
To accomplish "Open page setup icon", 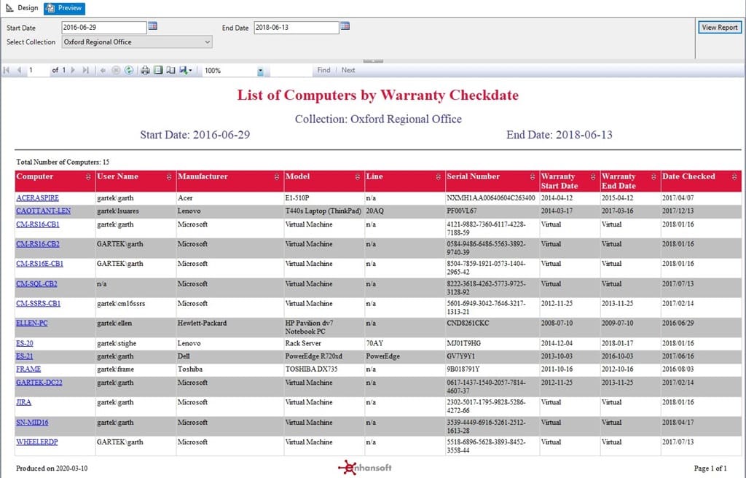I will pyautogui.click(x=170, y=70).
